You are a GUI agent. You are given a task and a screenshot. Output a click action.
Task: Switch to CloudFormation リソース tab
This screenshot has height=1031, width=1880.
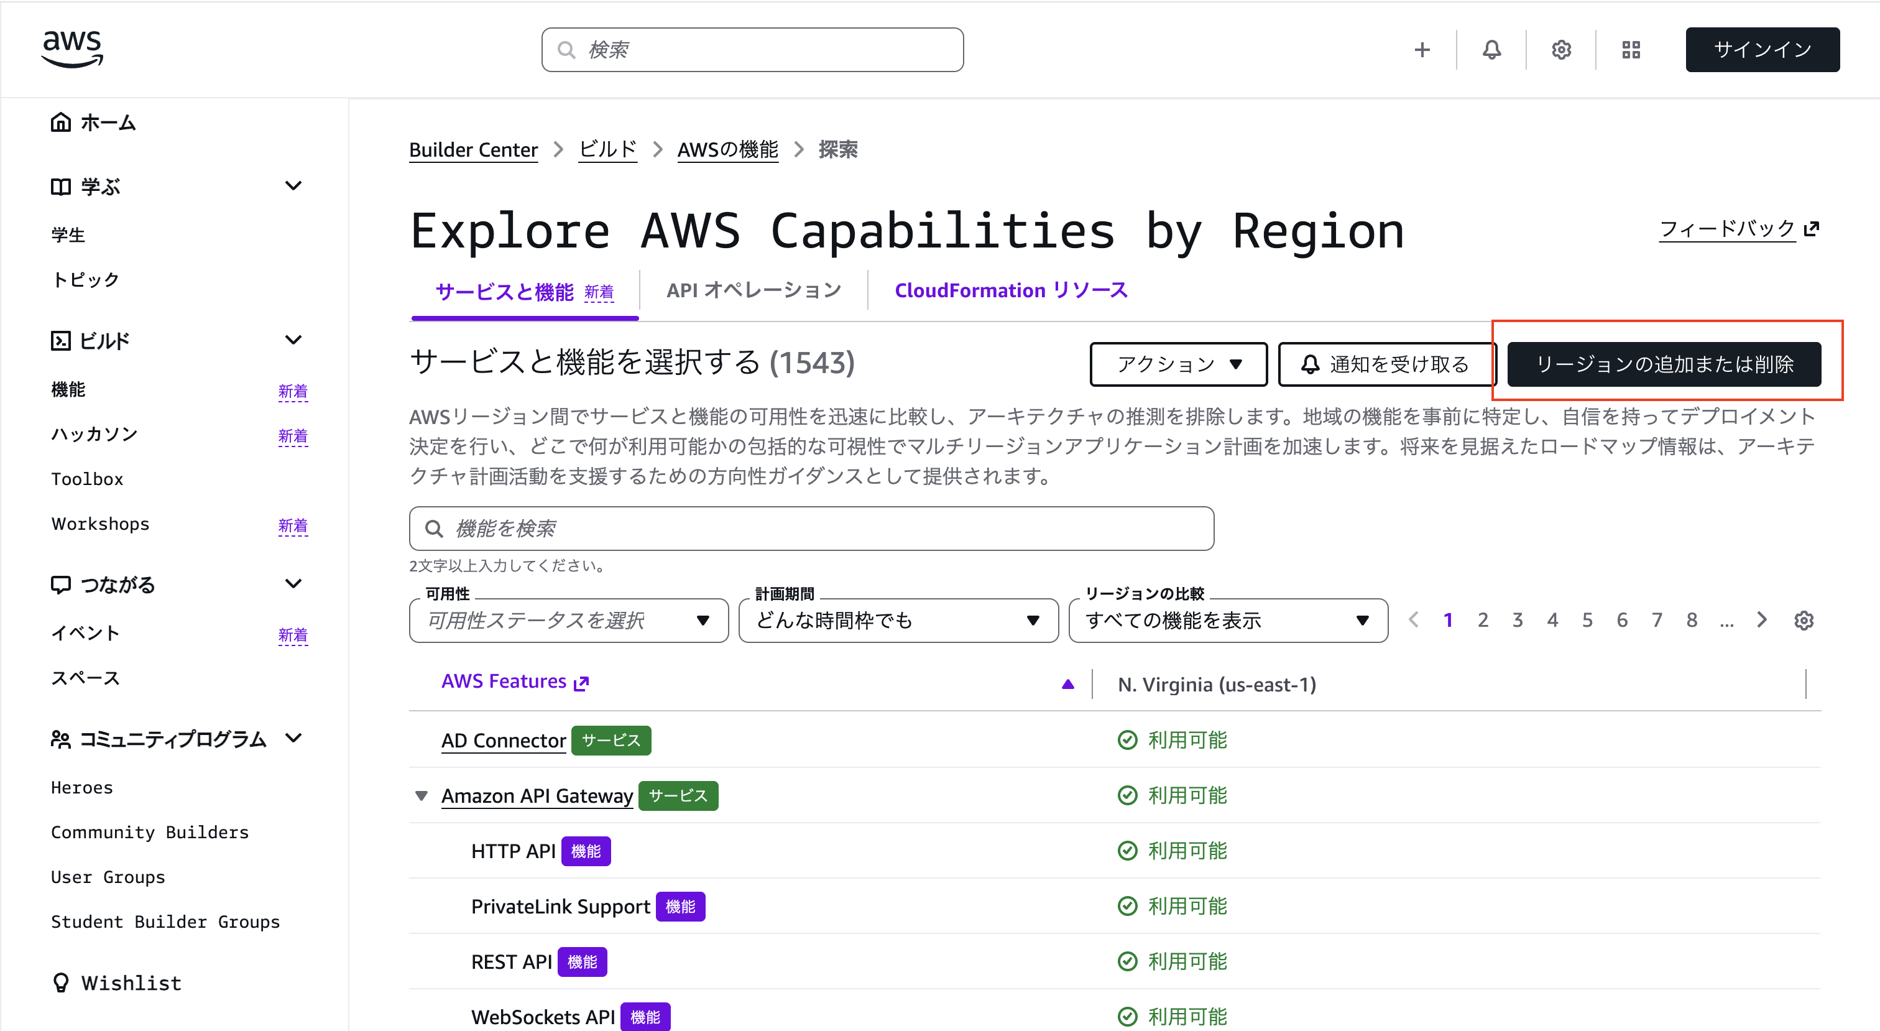click(1011, 290)
